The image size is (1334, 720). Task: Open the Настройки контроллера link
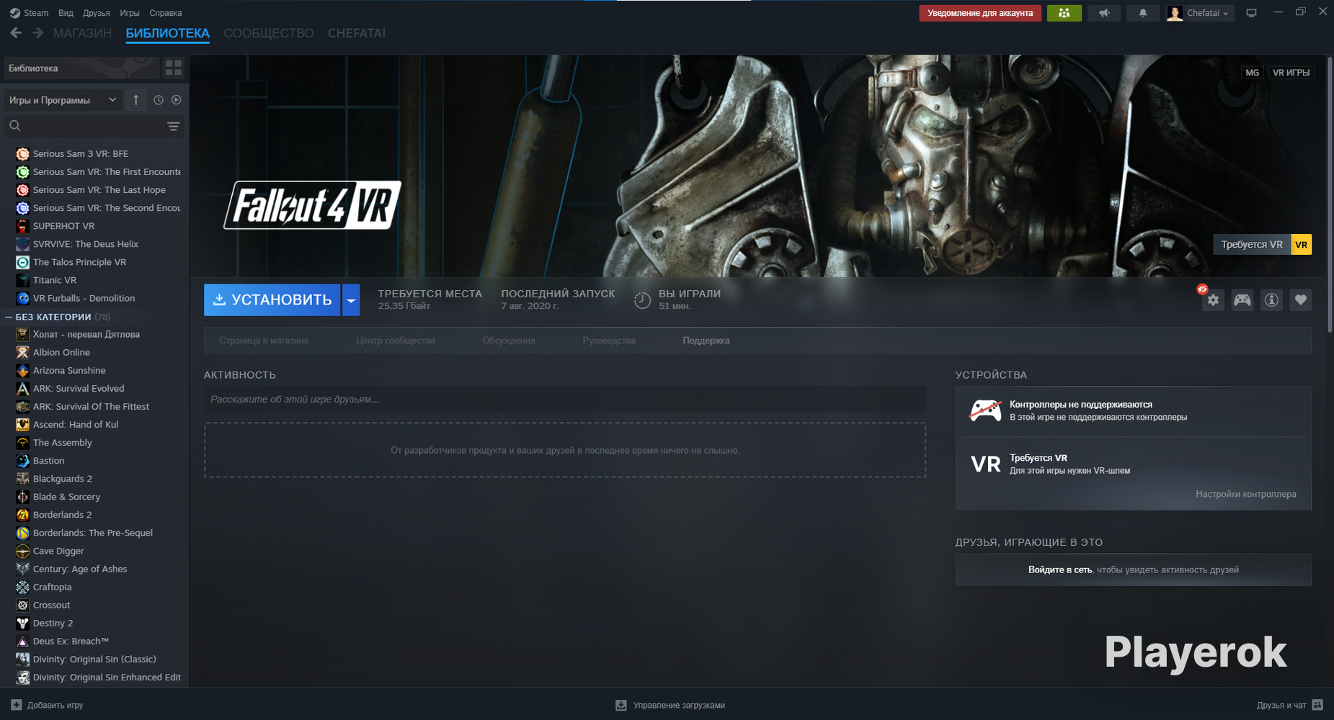(x=1245, y=494)
